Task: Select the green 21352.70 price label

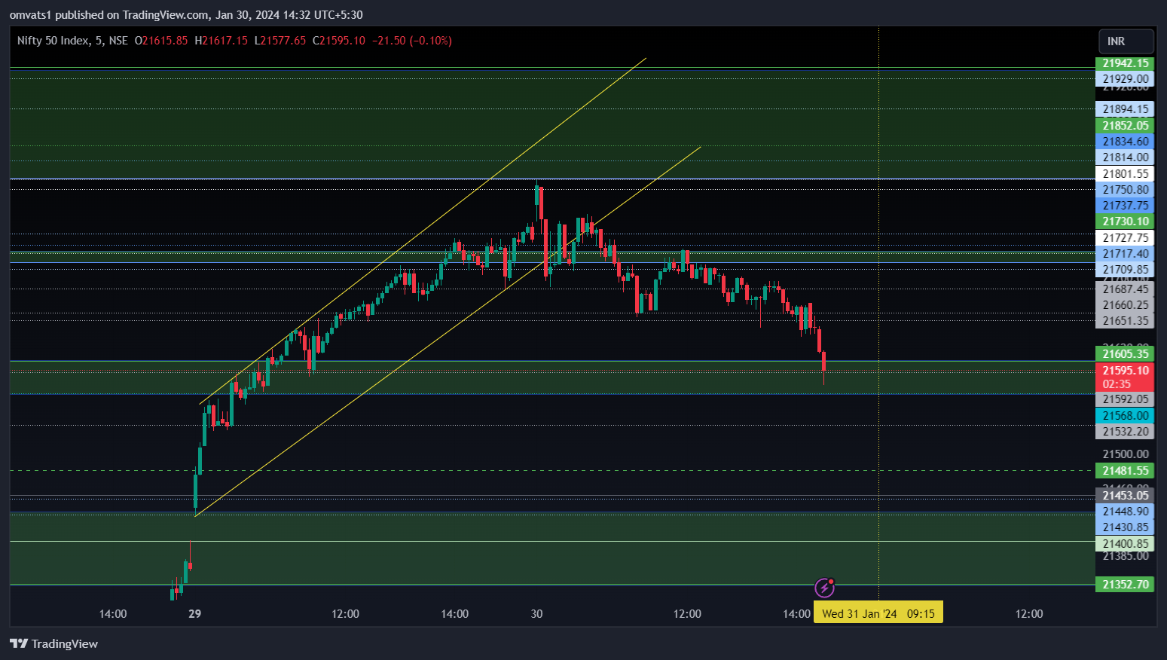Action: (1124, 585)
